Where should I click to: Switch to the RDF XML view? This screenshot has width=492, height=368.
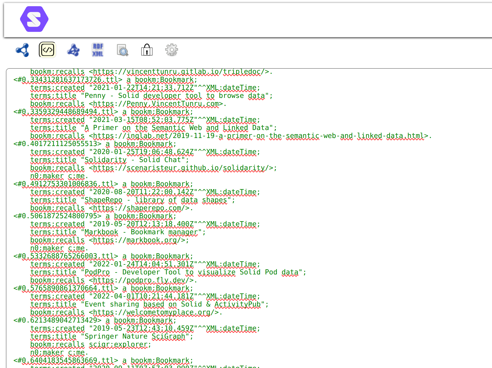coord(98,50)
